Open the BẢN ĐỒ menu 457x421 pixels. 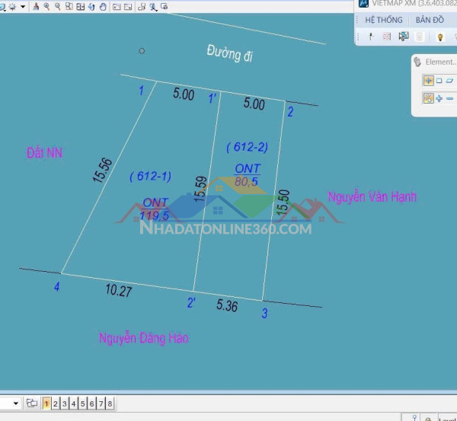[x=430, y=20]
